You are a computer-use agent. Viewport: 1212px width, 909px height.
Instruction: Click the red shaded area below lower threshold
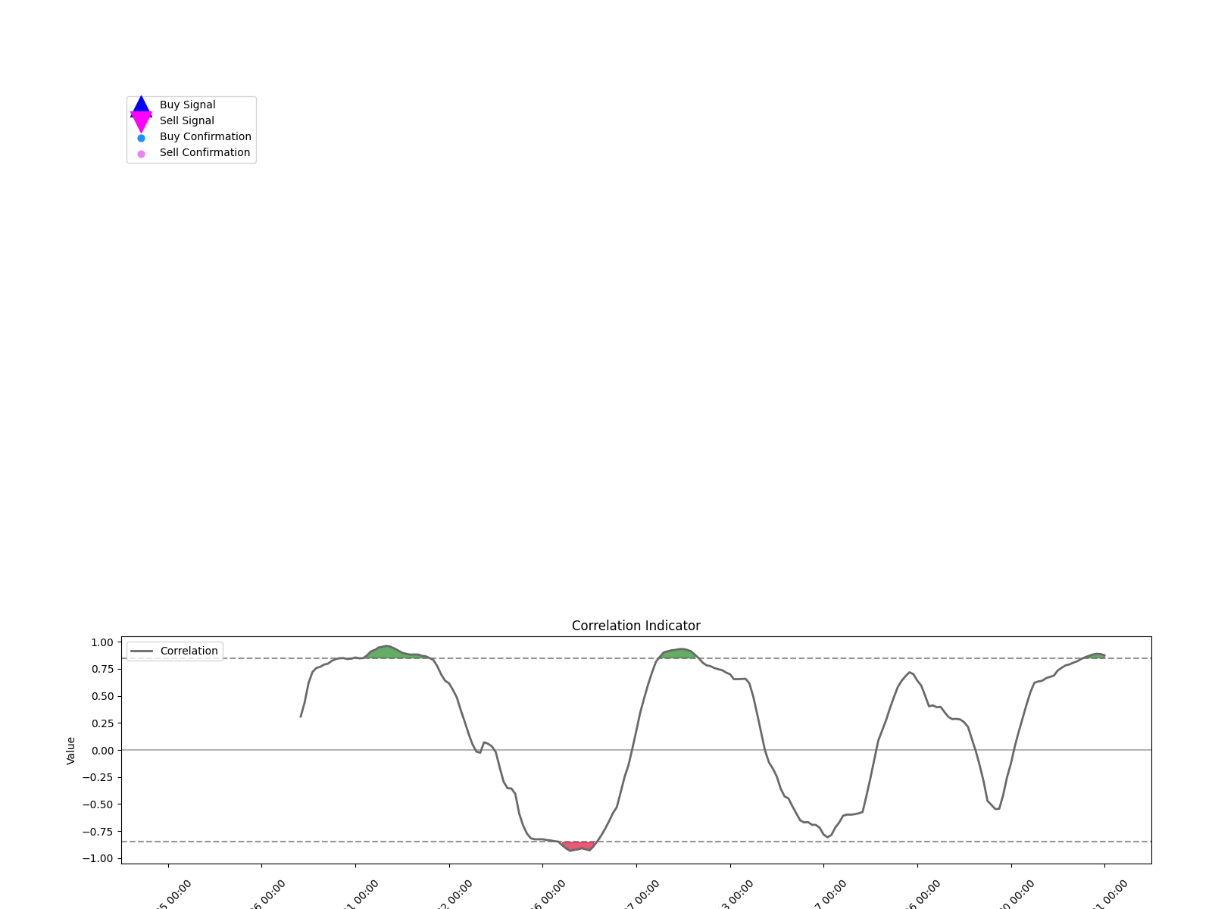tap(577, 846)
